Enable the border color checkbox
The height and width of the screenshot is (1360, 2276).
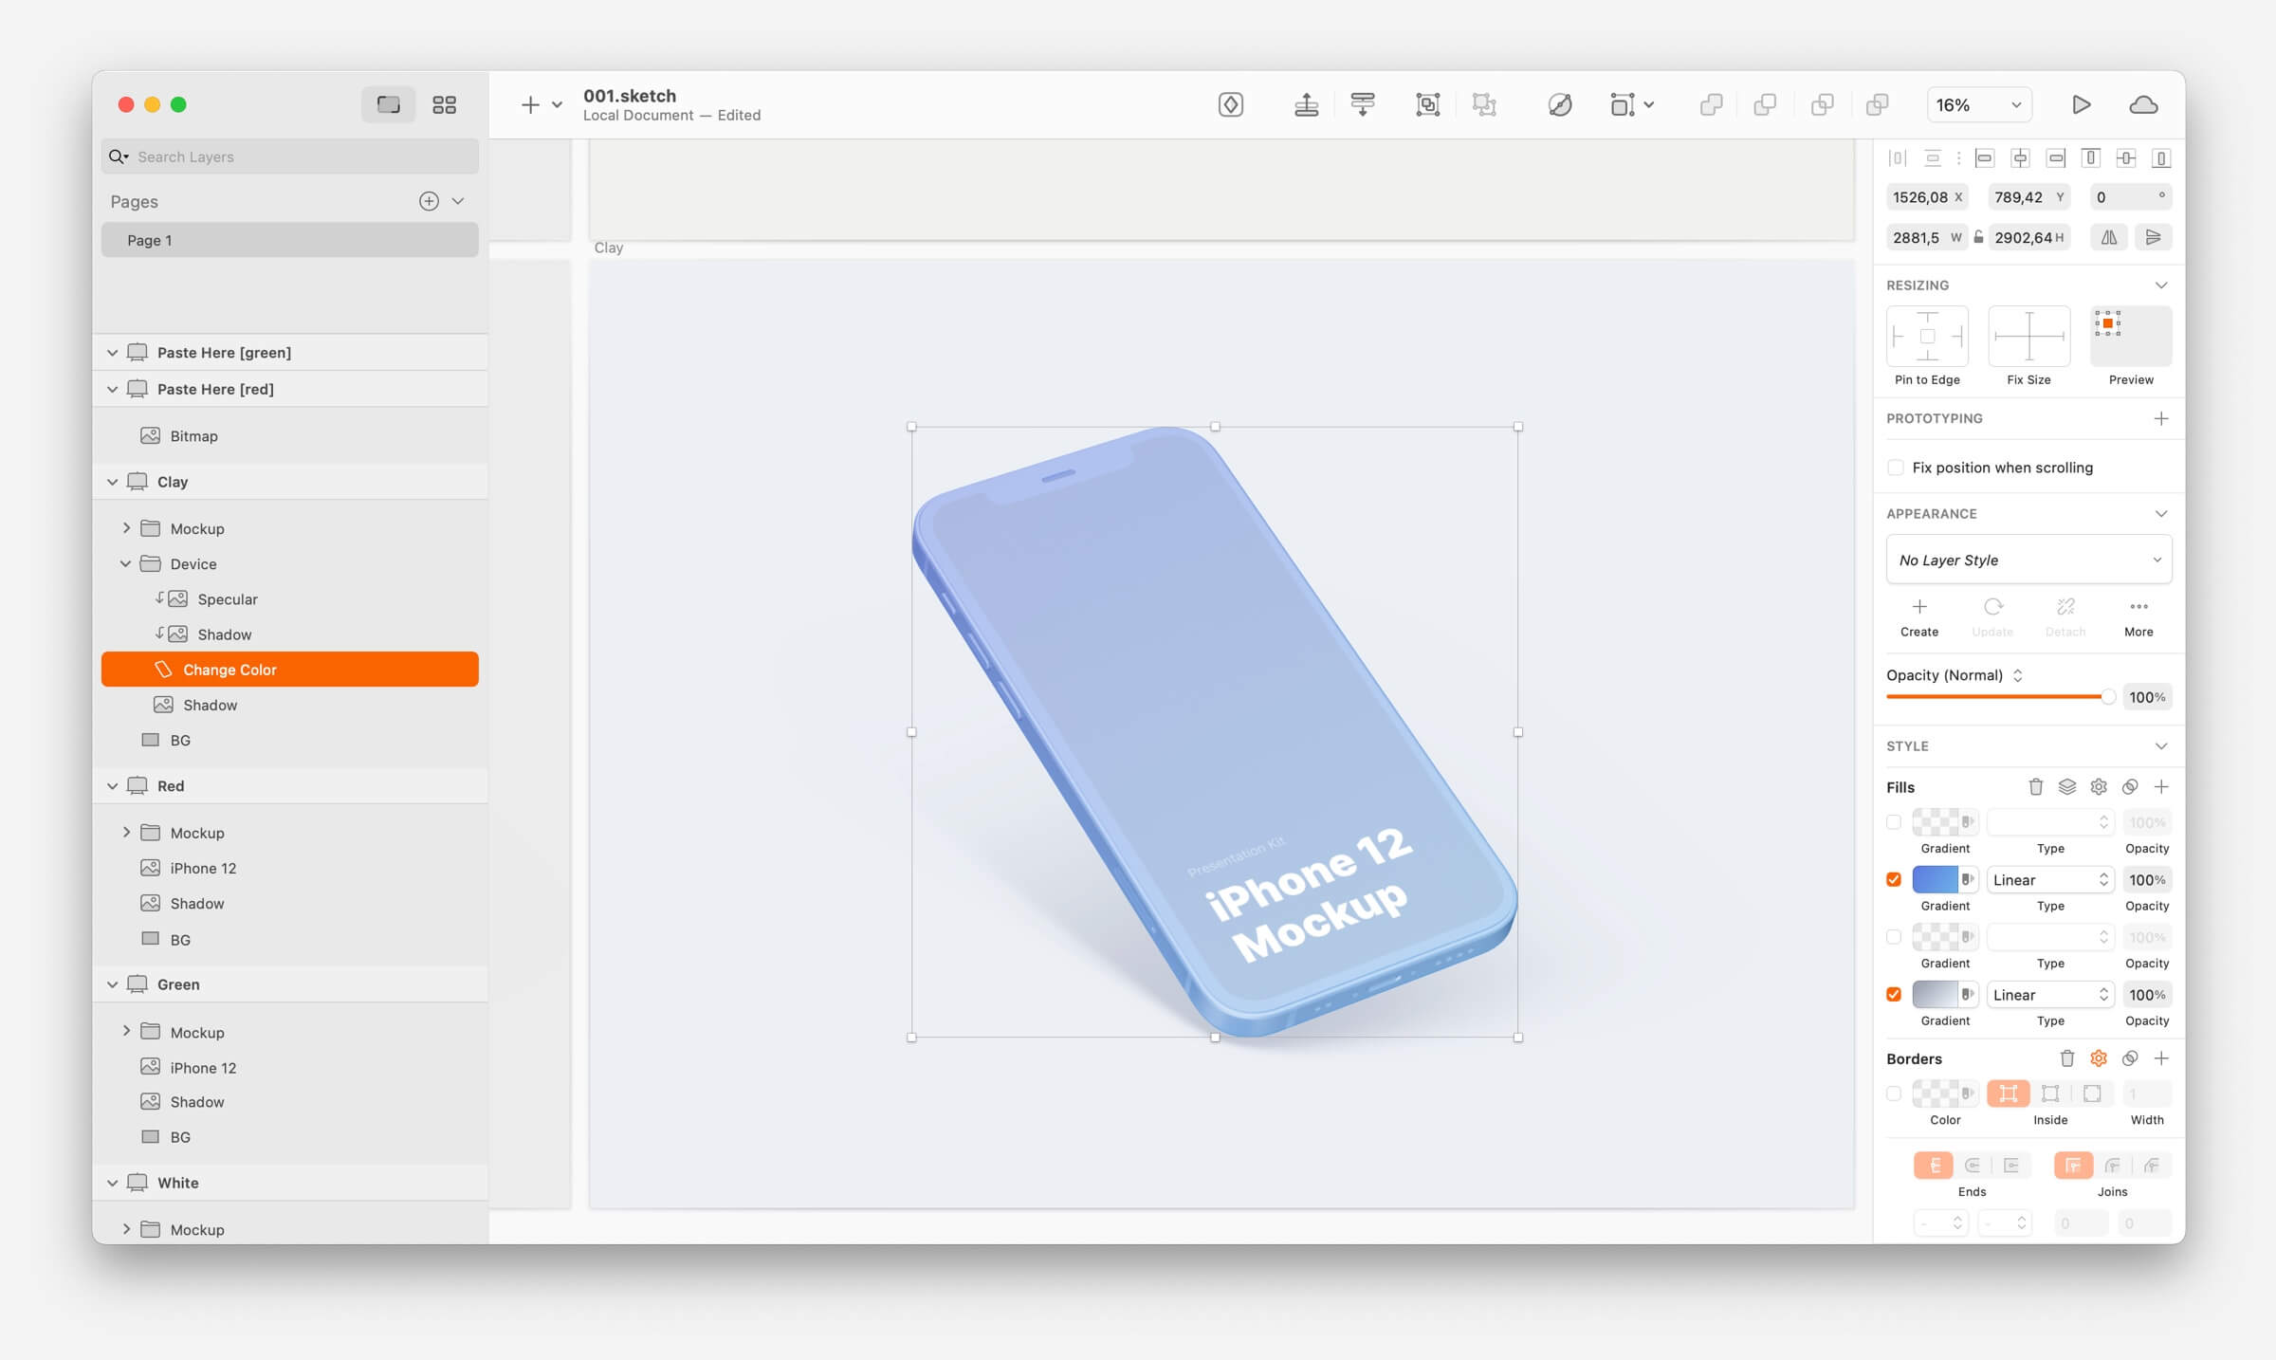click(1894, 1094)
